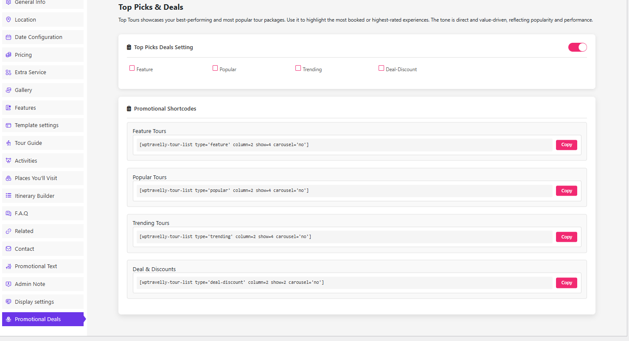Click the Itinerary Builder list icon
The image size is (629, 341).
click(8, 196)
